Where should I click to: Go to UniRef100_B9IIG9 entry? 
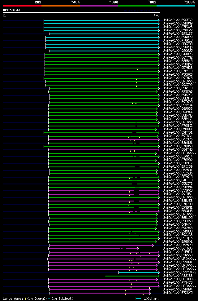point(178,167)
